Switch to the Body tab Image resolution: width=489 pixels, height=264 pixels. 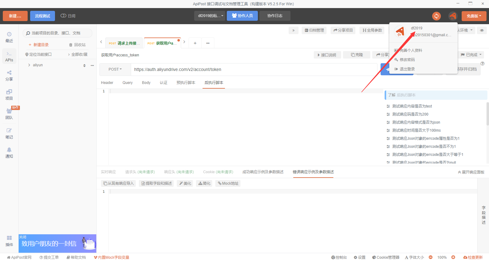click(146, 83)
